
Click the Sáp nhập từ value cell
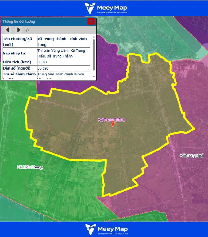63,53
